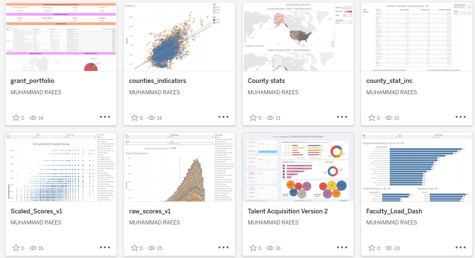The width and height of the screenshot is (475, 258).
Task: Open the three-dot menu on County stats
Action: (342, 117)
